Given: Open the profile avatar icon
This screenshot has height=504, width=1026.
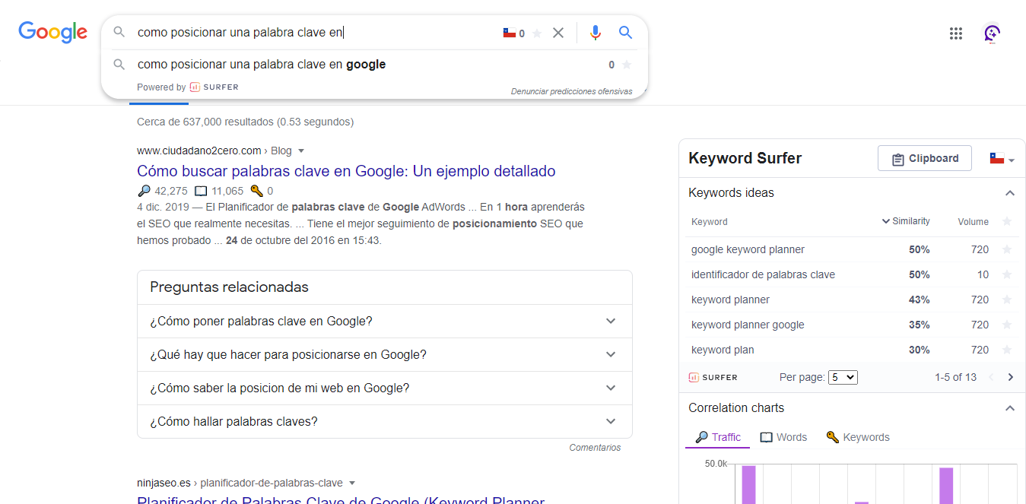Looking at the screenshot, I should (993, 33).
